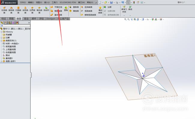Select 基准面1 in the feature tree
The height and width of the screenshot is (119, 195).
coord(9,58)
